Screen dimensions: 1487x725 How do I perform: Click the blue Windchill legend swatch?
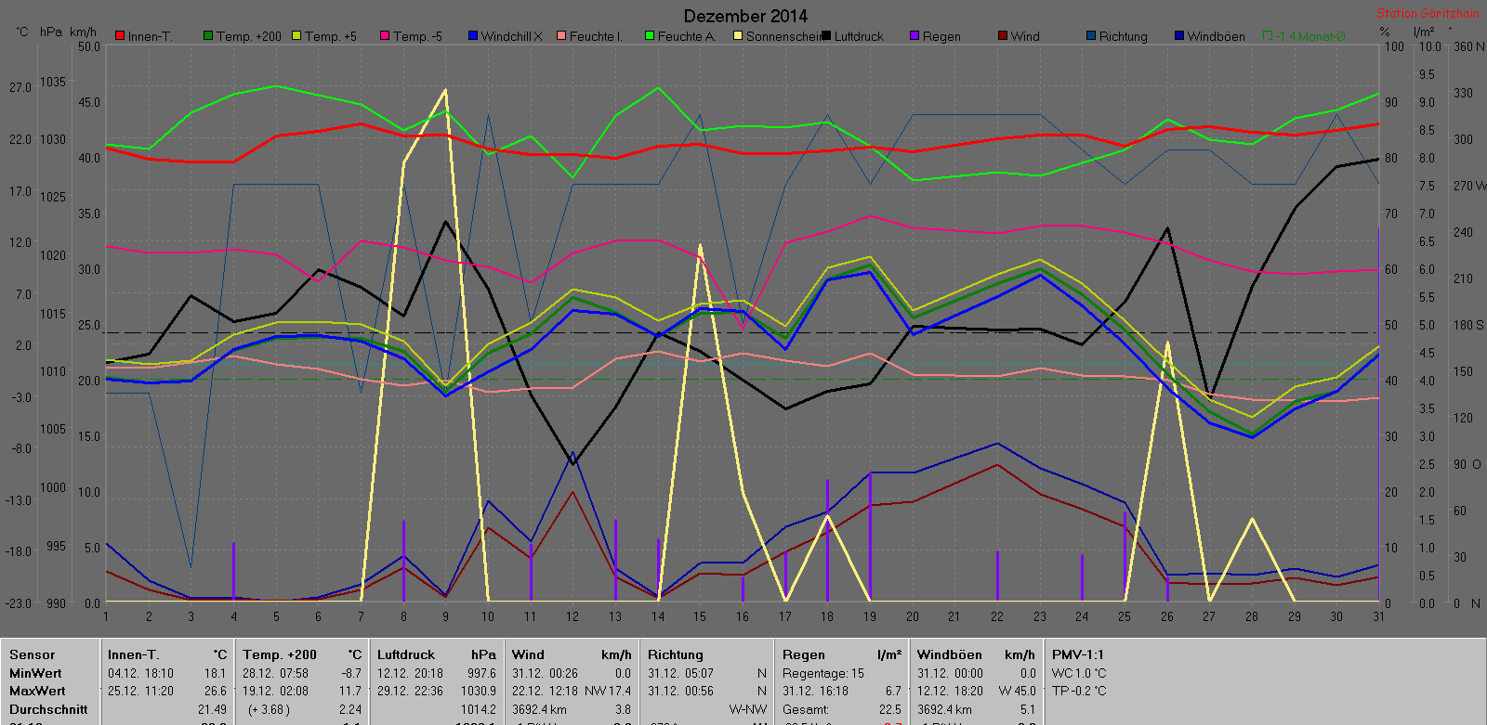click(x=473, y=36)
